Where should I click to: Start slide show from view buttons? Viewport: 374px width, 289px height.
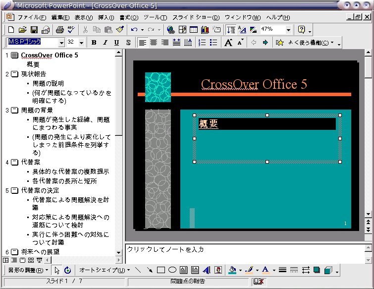[39, 260]
